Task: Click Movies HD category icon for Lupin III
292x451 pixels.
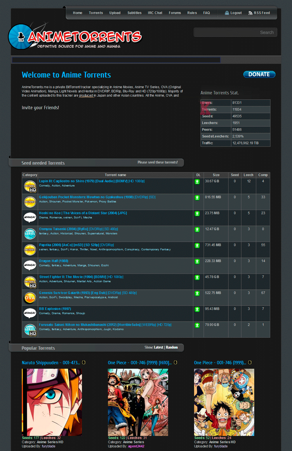Action: click(x=30, y=186)
